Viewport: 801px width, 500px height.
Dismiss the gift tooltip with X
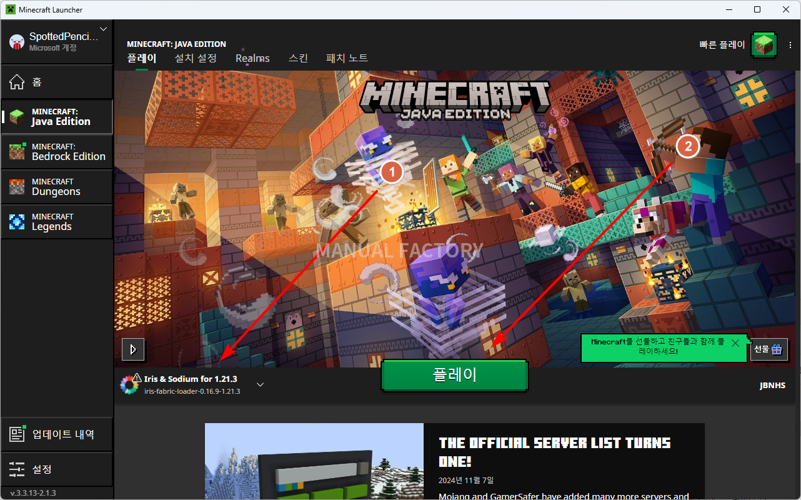click(735, 343)
